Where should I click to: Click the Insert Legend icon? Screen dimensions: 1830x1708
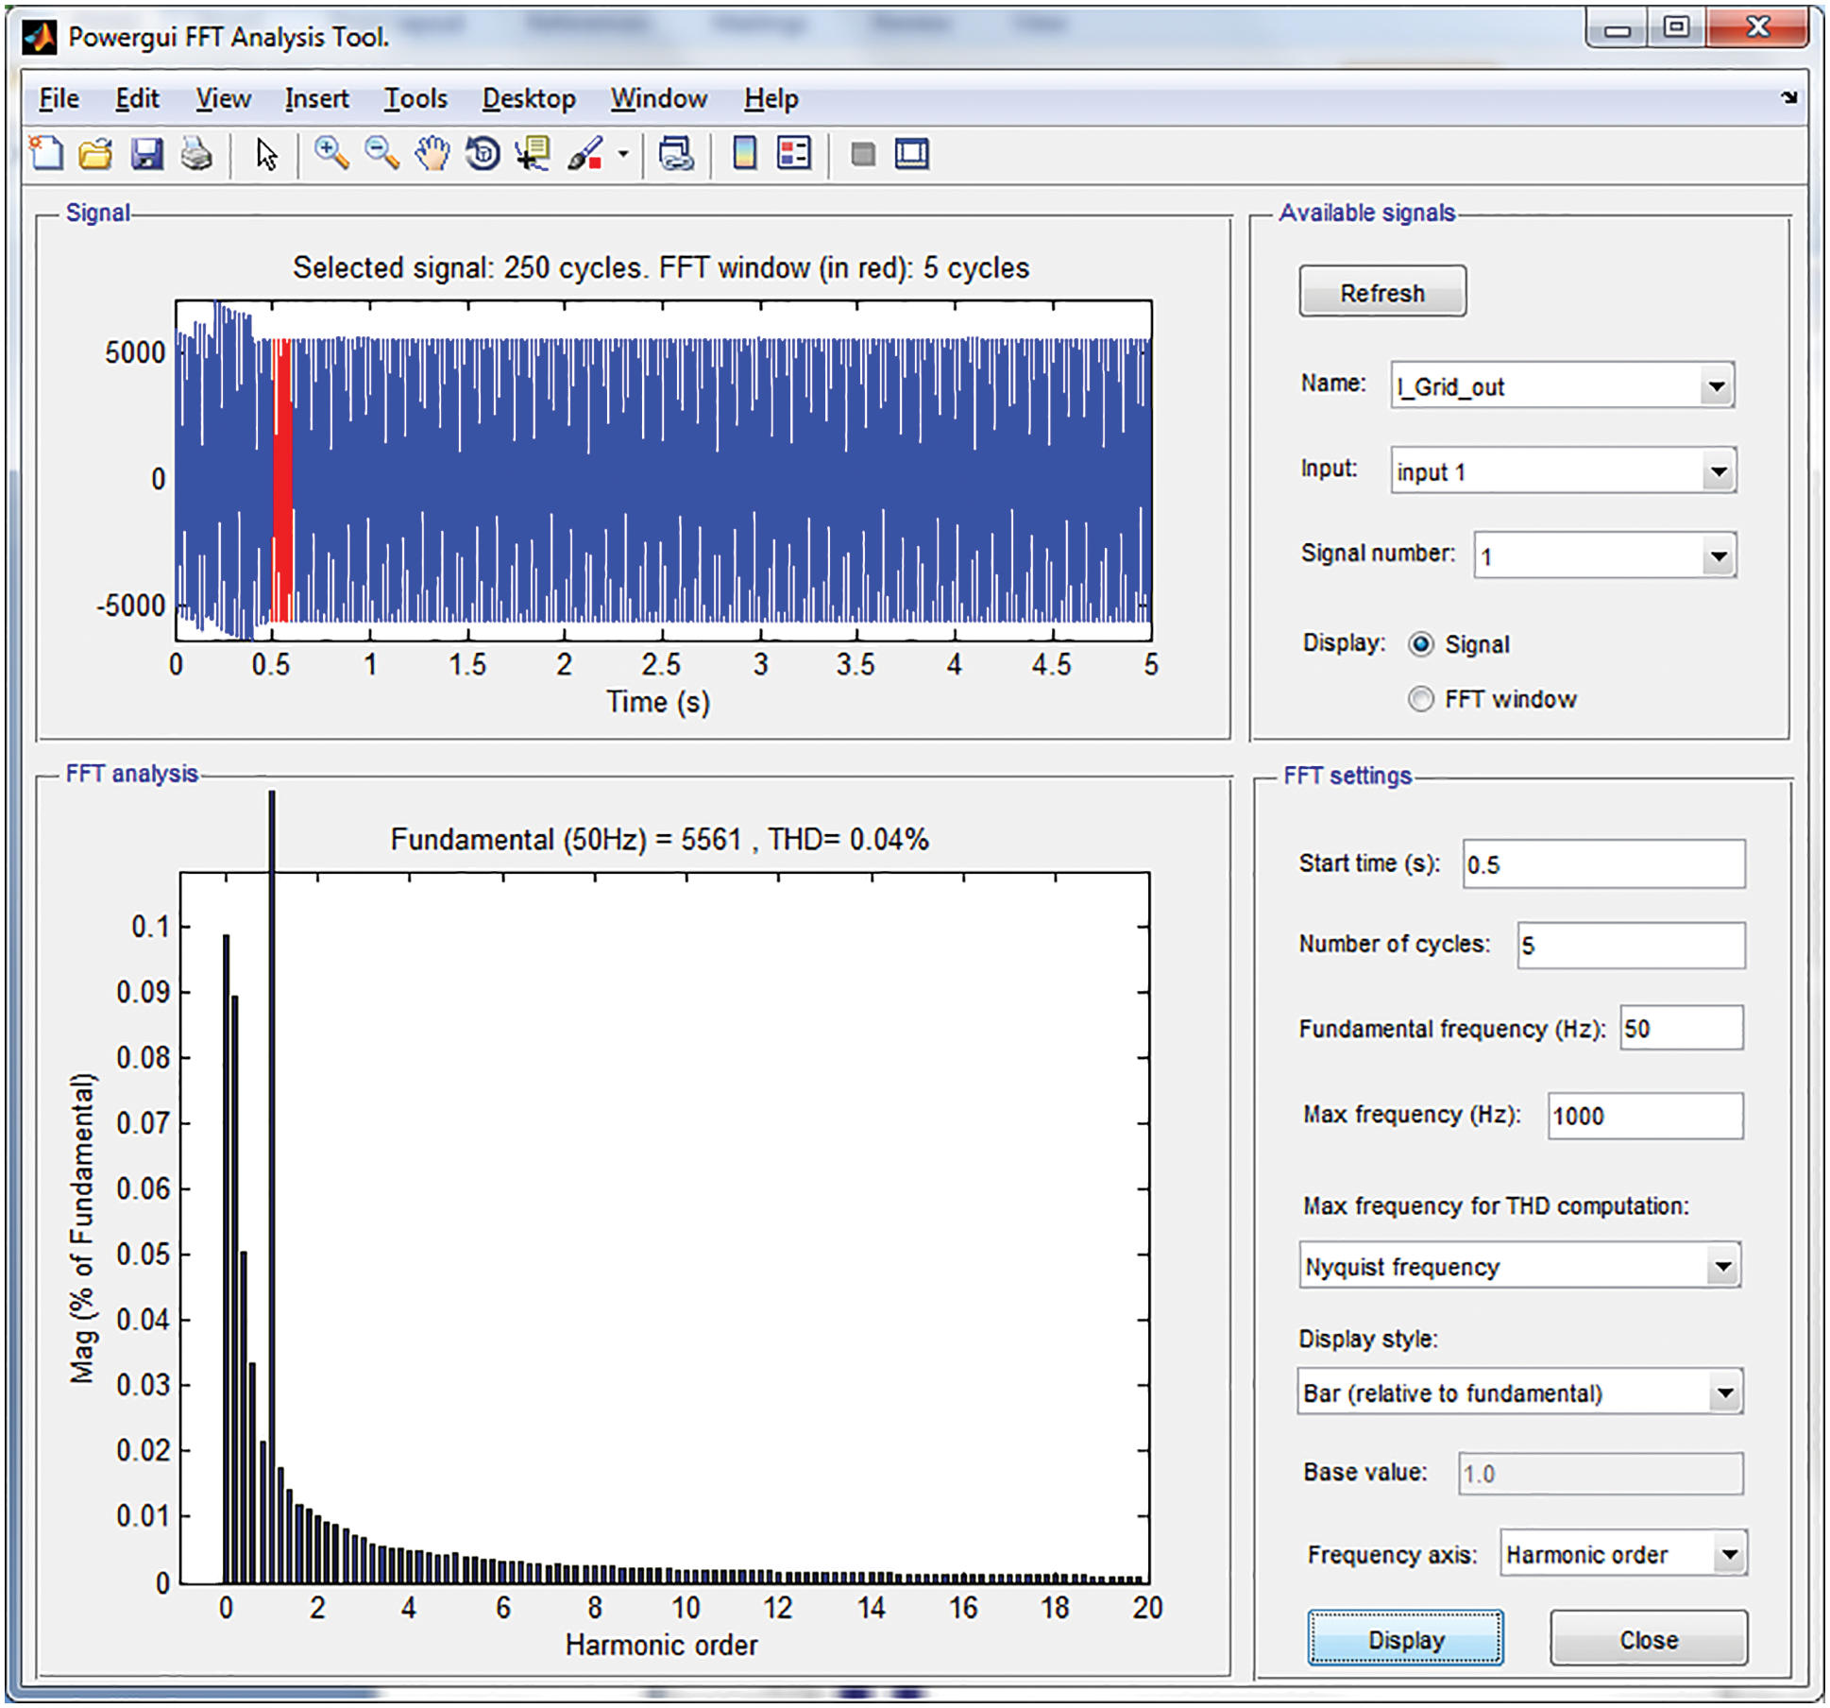coord(793,153)
